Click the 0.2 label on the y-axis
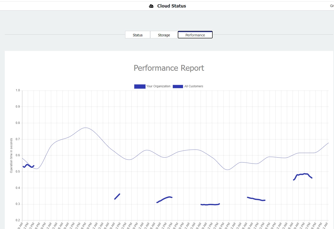The image size is (334, 229). click(18, 220)
